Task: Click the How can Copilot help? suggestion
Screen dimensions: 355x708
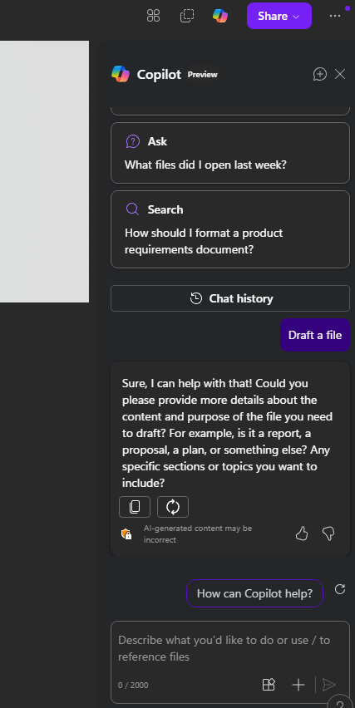Action: pyautogui.click(x=254, y=593)
